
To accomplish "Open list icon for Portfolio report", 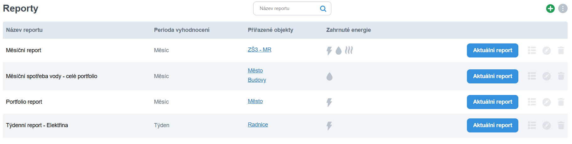I will 532,102.
